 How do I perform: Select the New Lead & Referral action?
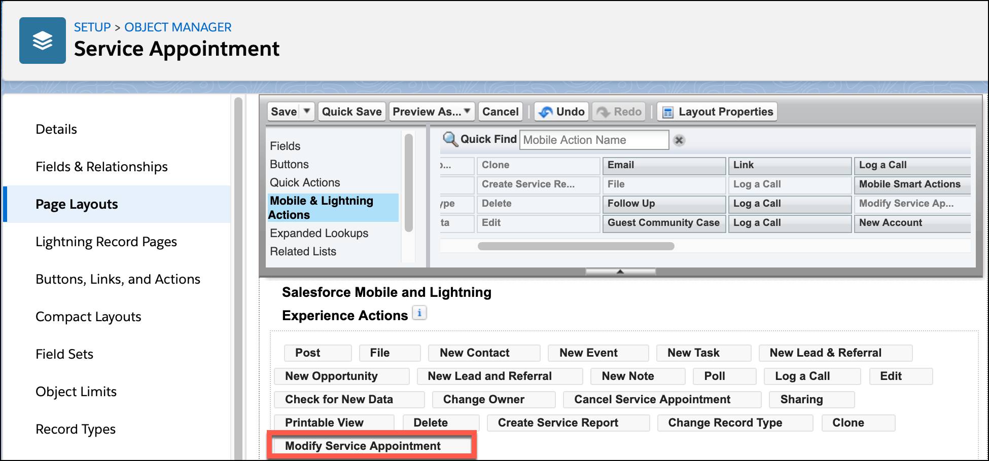(x=835, y=353)
